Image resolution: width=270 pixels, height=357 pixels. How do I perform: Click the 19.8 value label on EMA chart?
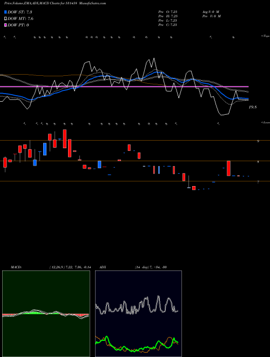click(253, 107)
